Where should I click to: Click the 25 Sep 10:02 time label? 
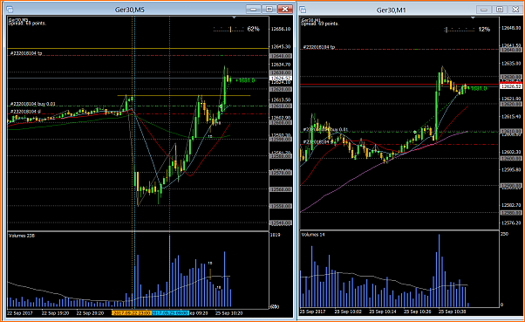[348, 312]
